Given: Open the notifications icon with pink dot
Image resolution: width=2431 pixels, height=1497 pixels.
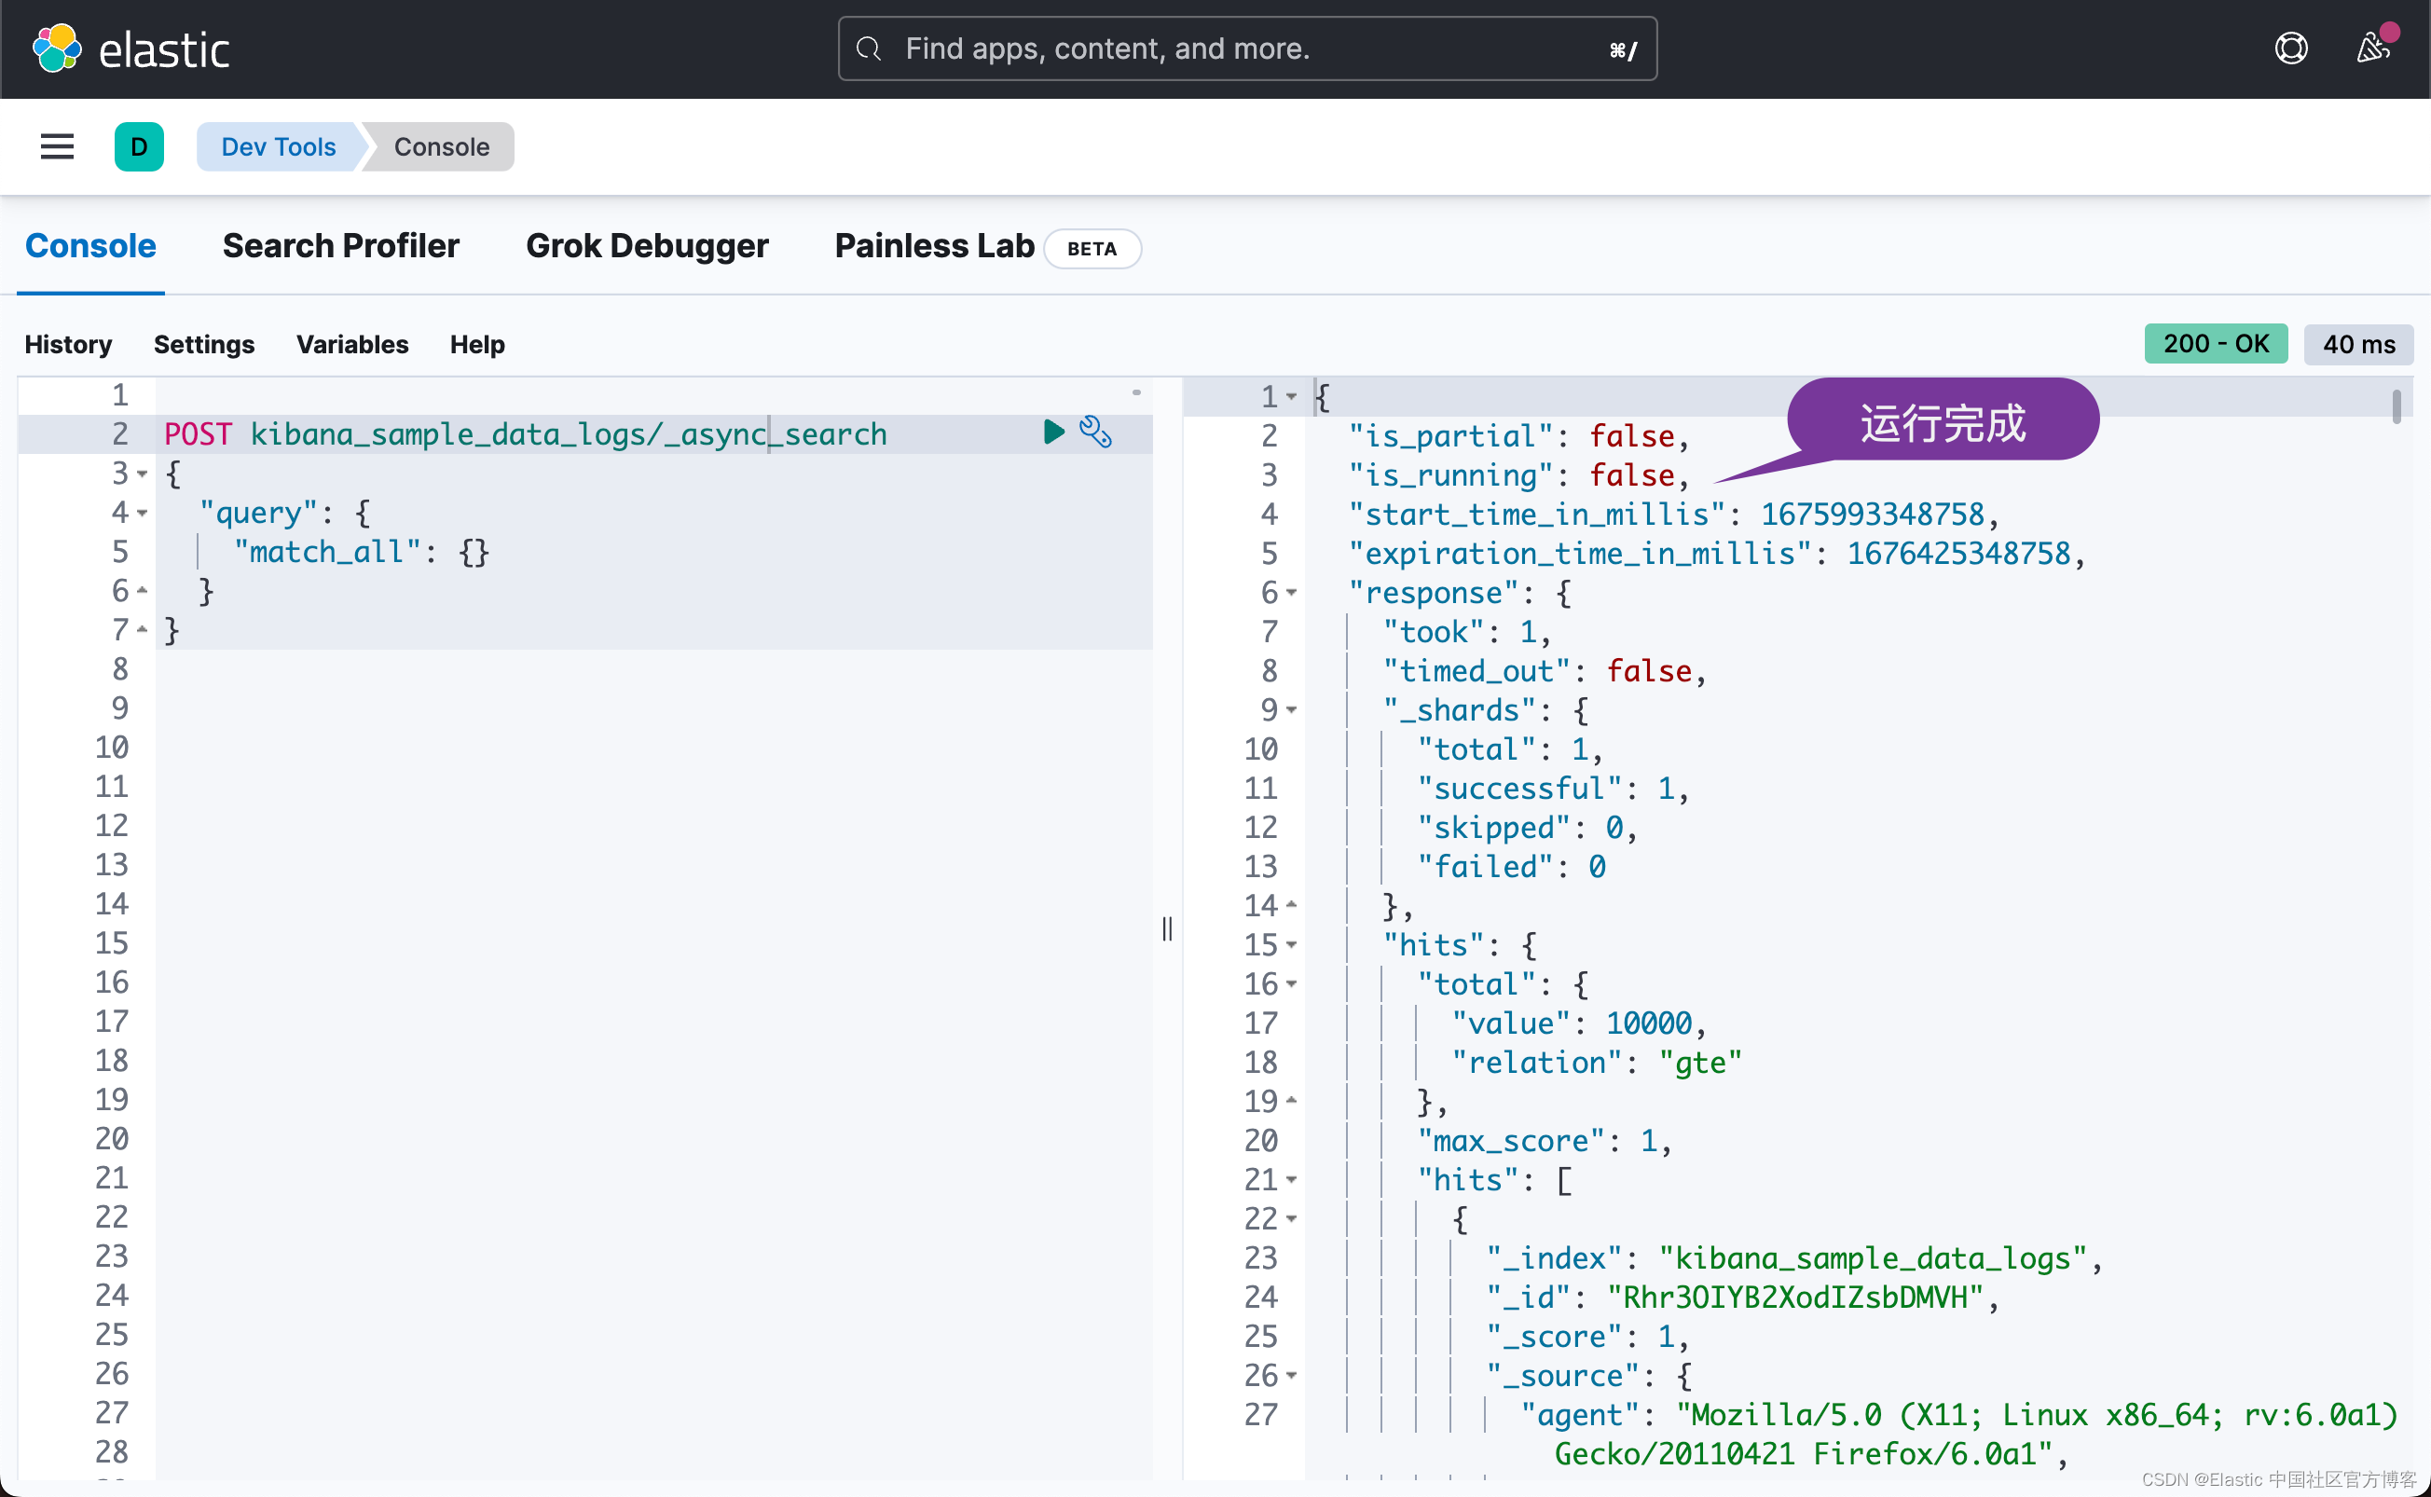Looking at the screenshot, I should coord(2373,48).
